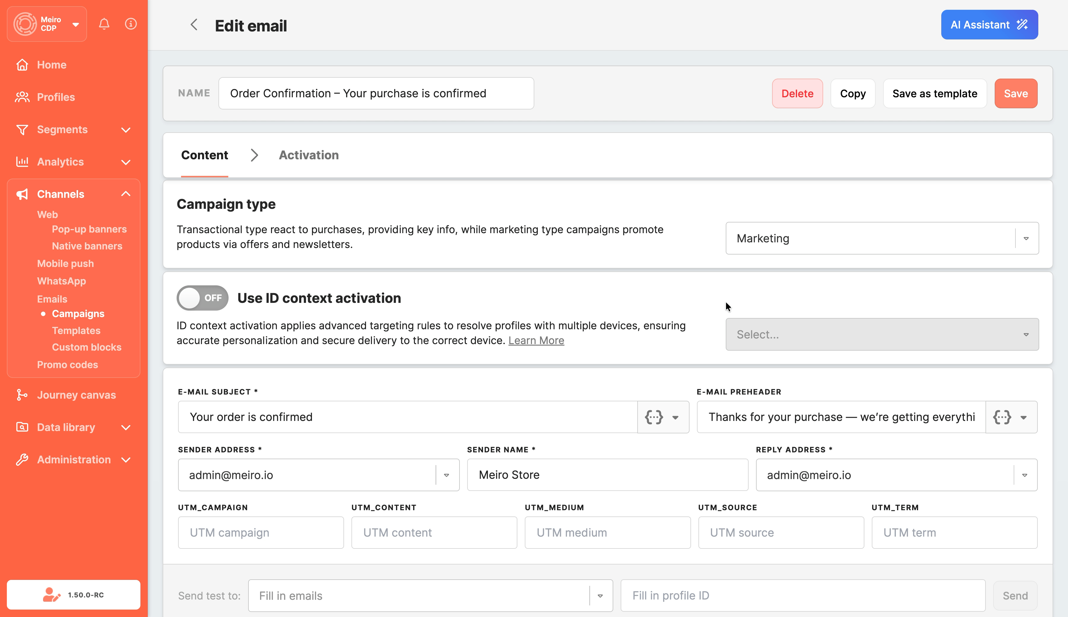Click the user edit icon by version
The width and height of the screenshot is (1068, 617).
(x=51, y=594)
